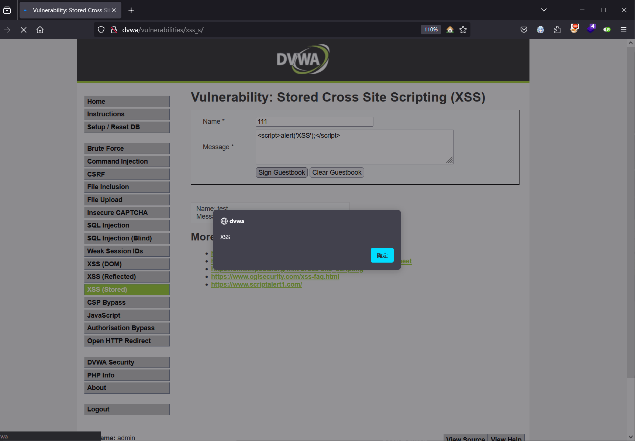Select Weak Session IDs
The image size is (635, 441).
click(x=127, y=251)
